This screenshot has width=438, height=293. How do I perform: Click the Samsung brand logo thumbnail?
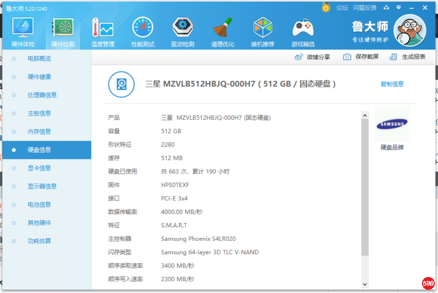click(x=392, y=124)
